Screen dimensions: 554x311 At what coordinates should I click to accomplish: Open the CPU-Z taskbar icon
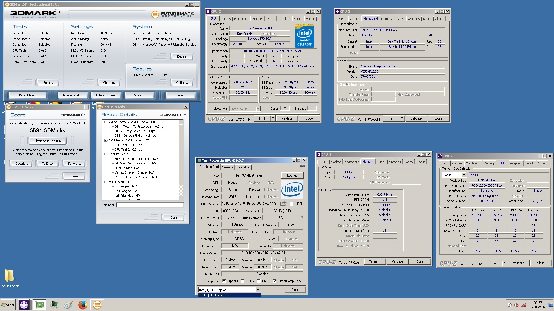24,305
